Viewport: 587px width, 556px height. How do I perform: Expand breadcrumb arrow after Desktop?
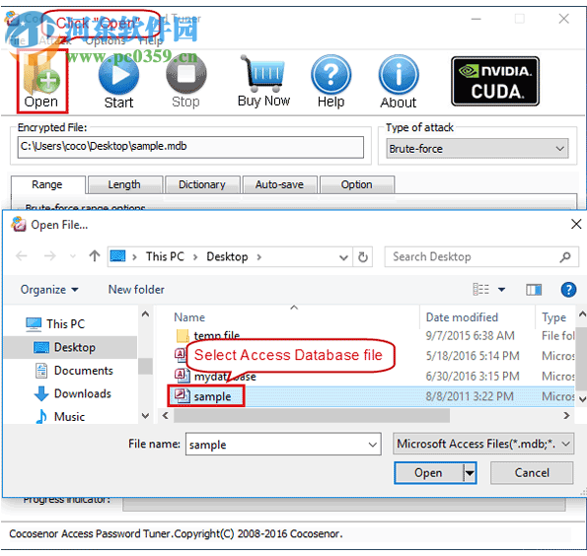click(259, 257)
